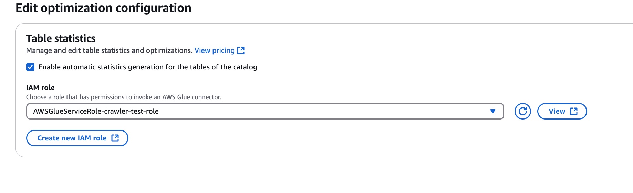Click the selected AWSGlueServiceRole-crawler-test-role value
This screenshot has height=193, width=633.
(96, 111)
